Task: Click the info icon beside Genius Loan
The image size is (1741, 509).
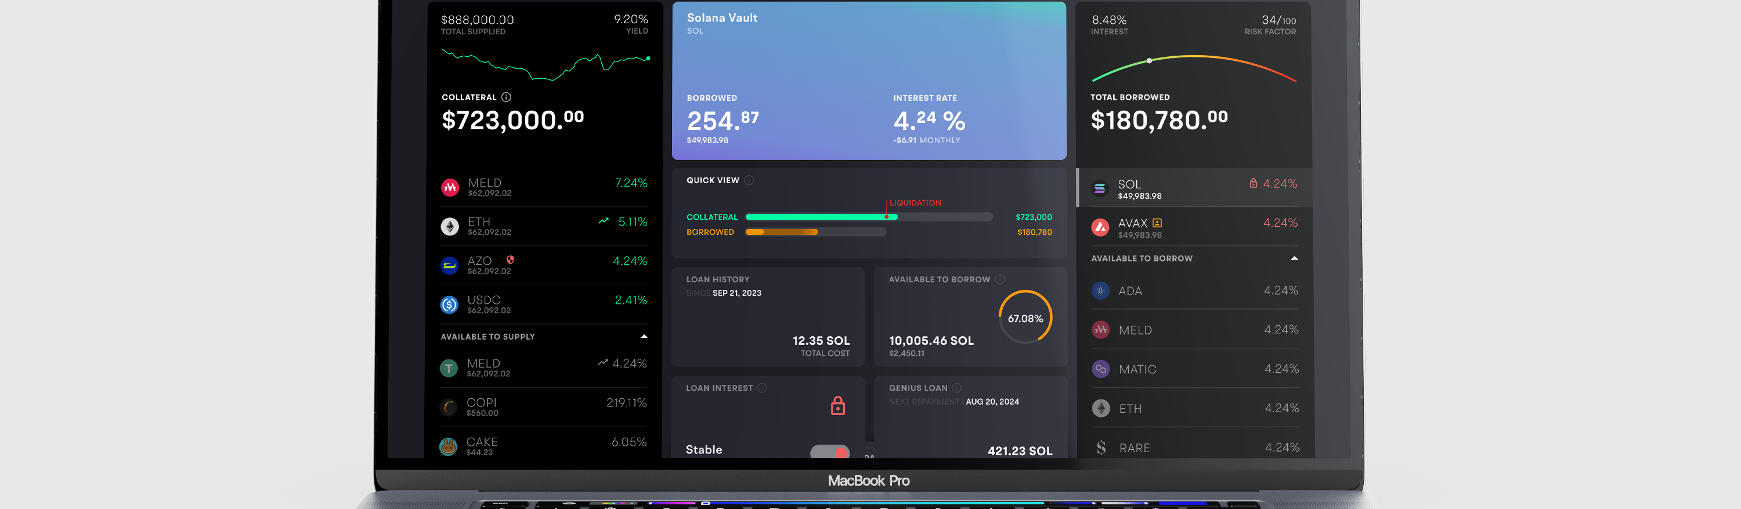Action: click(x=956, y=388)
